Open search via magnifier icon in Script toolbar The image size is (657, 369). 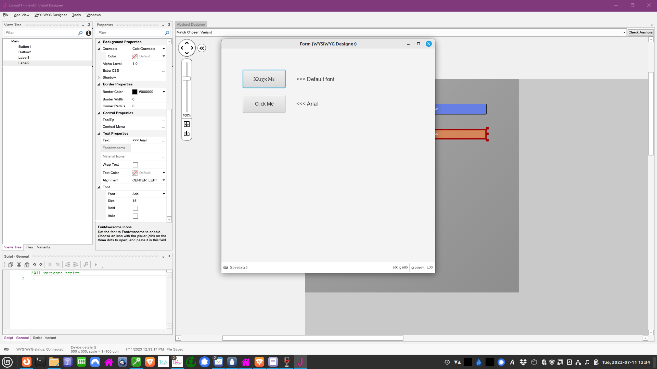click(86, 264)
